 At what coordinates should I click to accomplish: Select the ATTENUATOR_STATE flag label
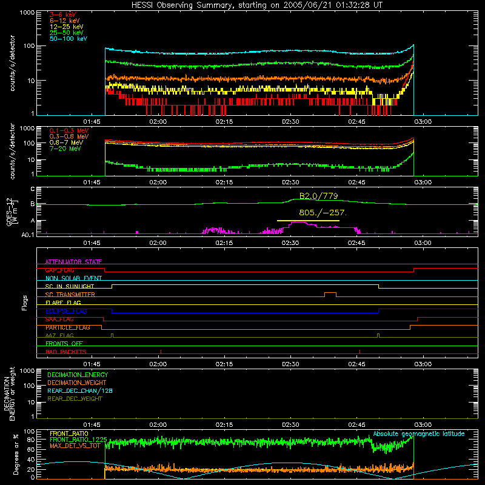point(73,262)
